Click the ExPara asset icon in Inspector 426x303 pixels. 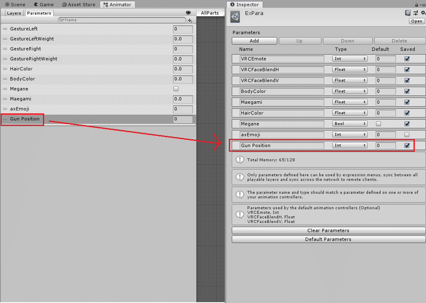coord(235,17)
